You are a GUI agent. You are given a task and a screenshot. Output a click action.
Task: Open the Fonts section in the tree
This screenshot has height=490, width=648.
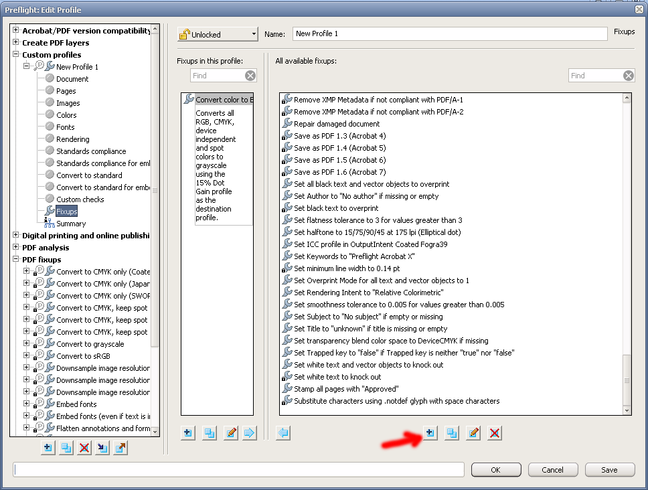pos(66,127)
